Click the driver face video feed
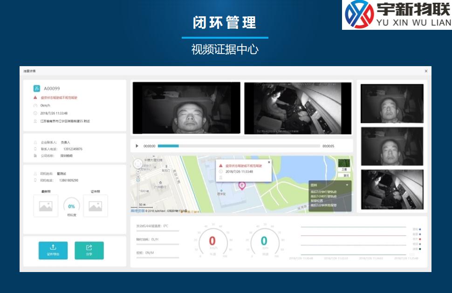The image size is (452, 293). coord(186,108)
